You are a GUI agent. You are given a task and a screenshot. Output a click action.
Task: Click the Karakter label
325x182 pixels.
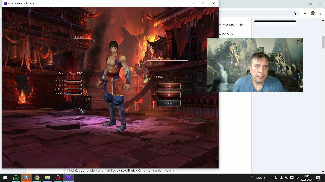[x=158, y=77]
